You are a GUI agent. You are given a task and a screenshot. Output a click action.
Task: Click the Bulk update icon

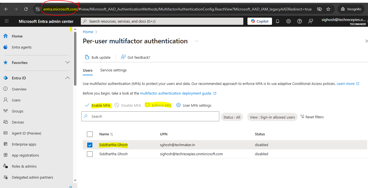(87, 57)
